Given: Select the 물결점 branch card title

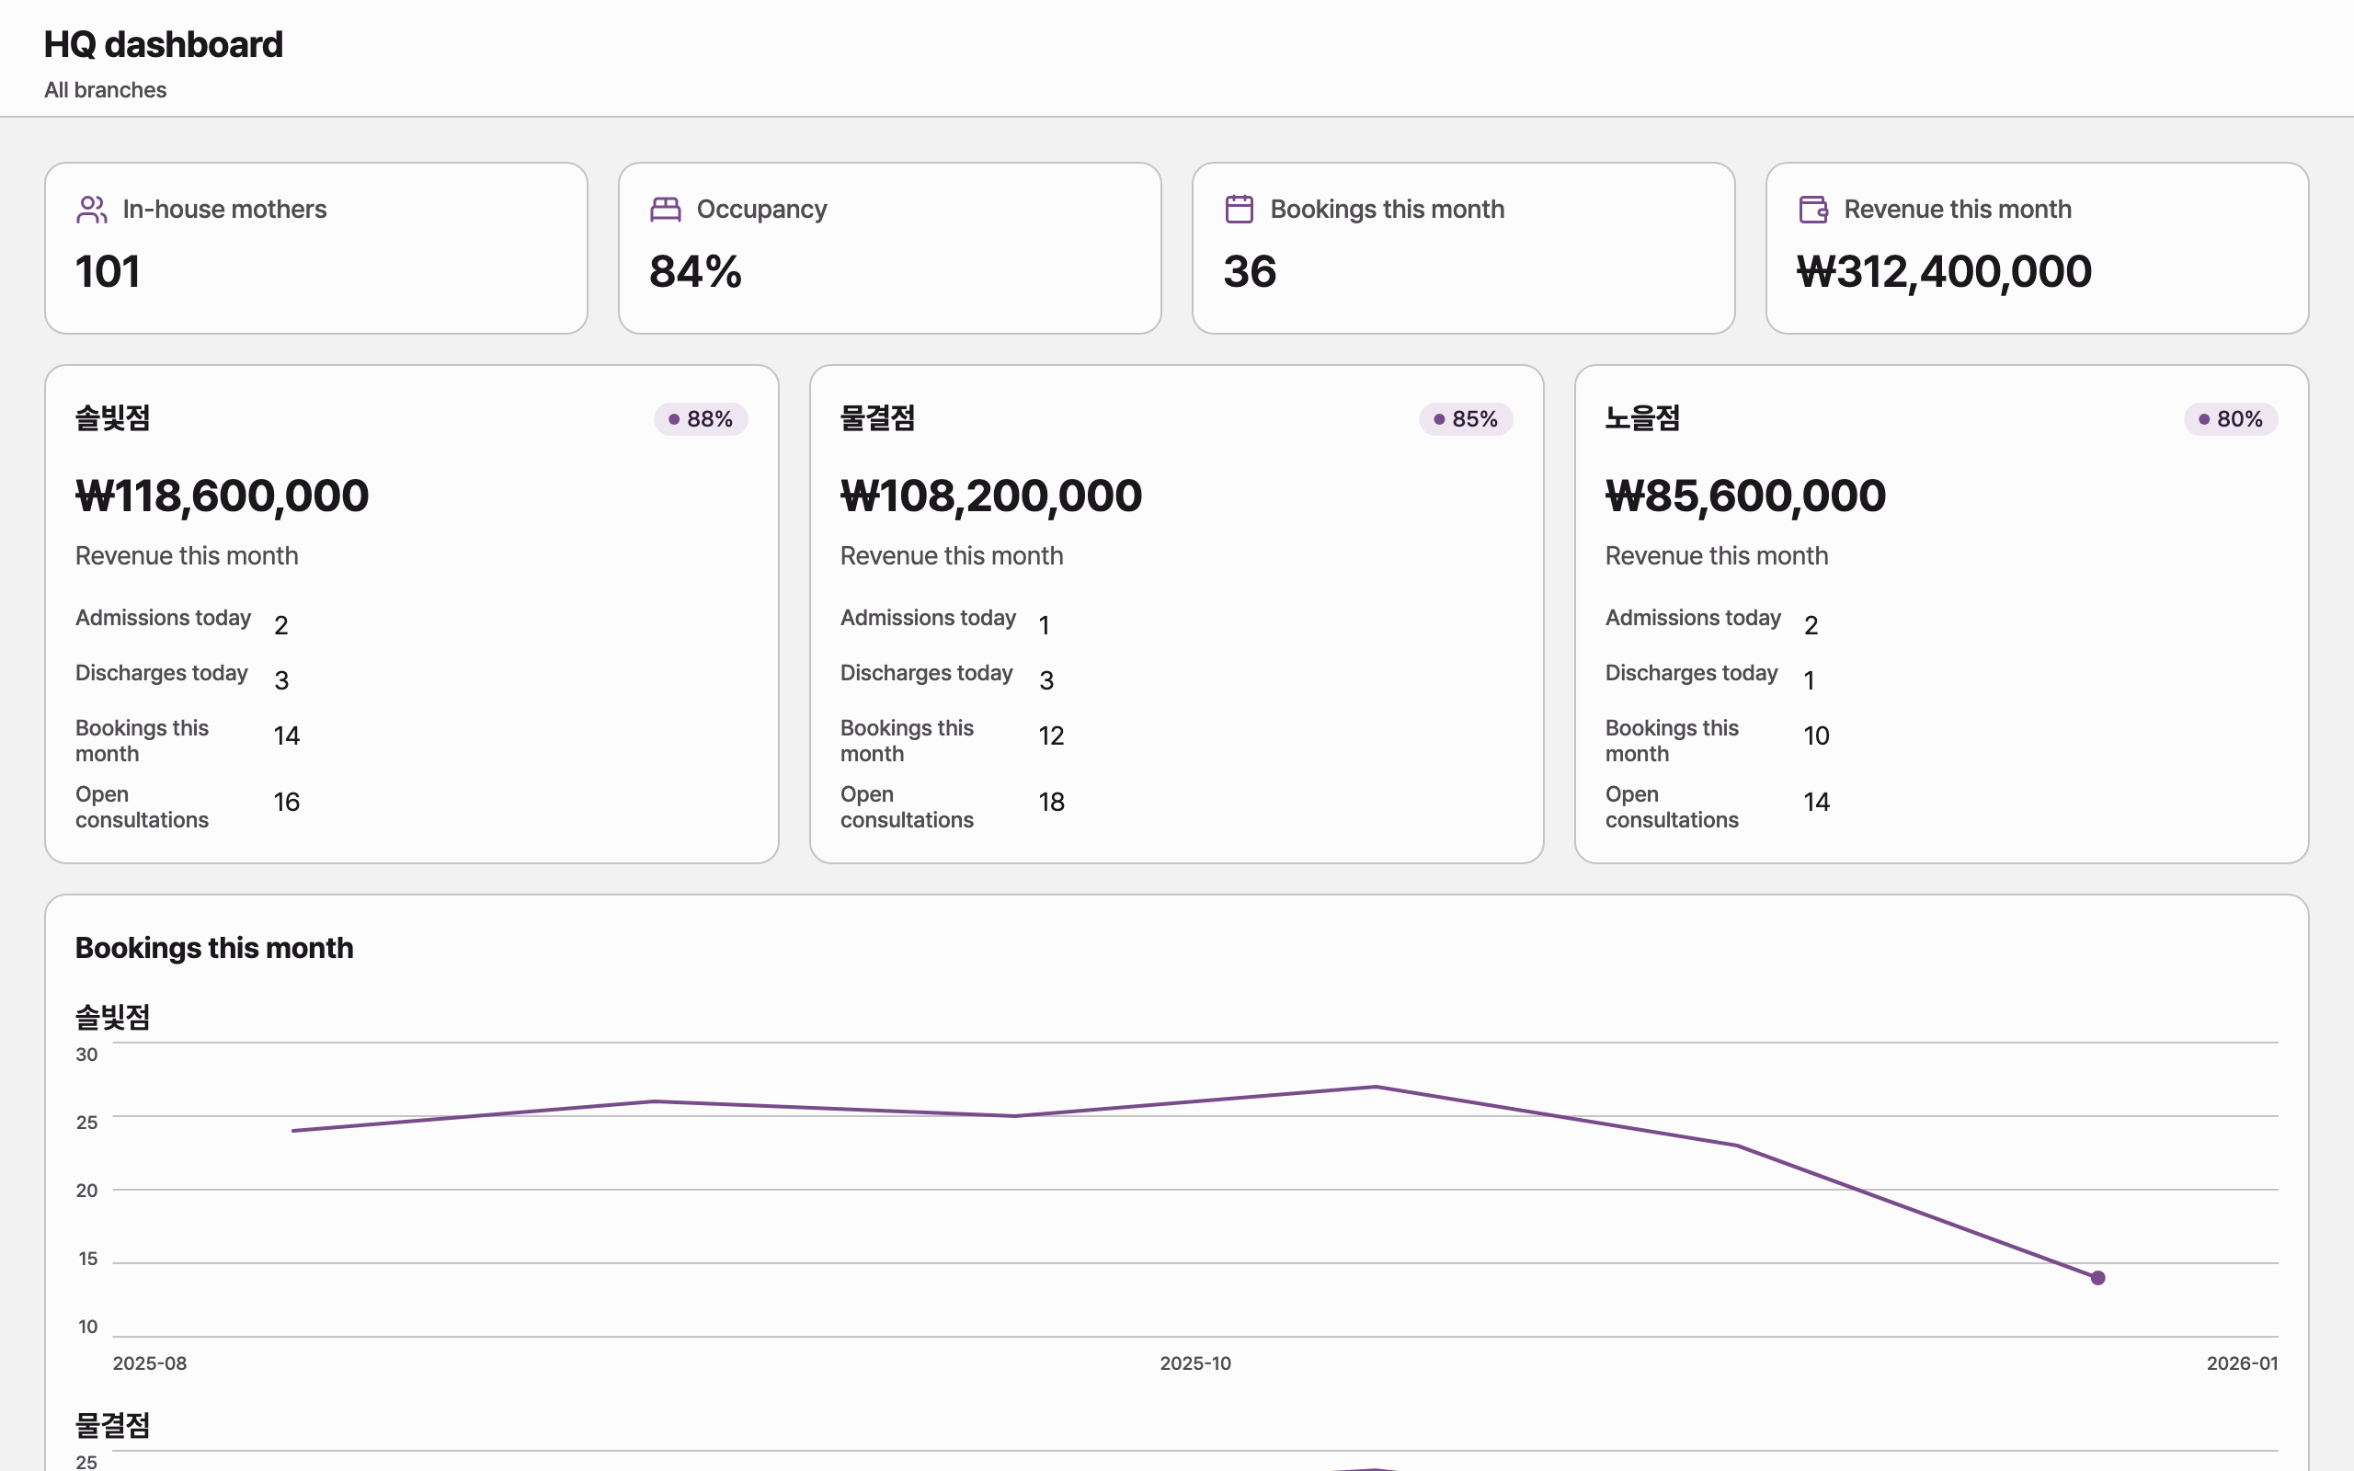Looking at the screenshot, I should (x=877, y=418).
